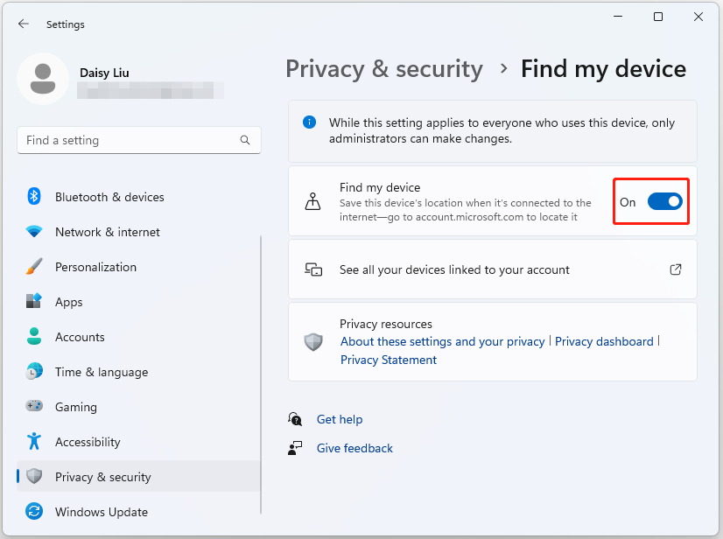The image size is (723, 539).
Task: Open external link for linked devices
Action: click(676, 270)
